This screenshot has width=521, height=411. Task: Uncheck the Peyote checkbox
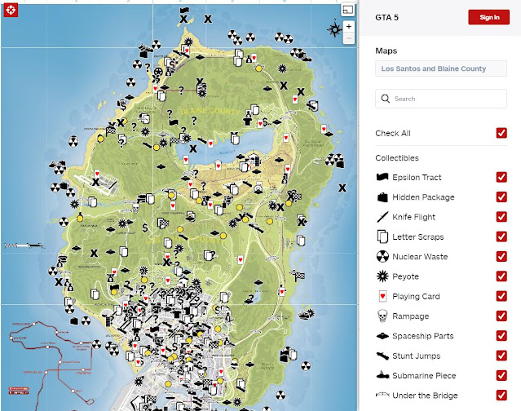coord(501,276)
